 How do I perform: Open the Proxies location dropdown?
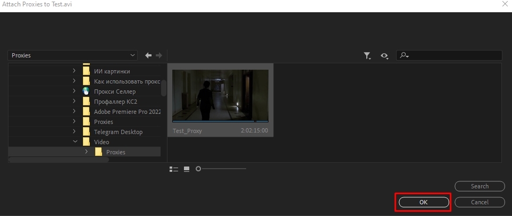click(x=72, y=55)
